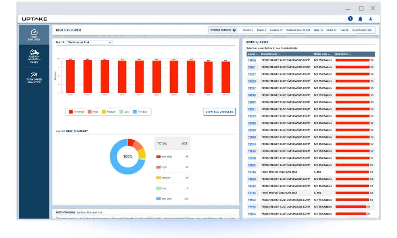Open asset 98072 link
The width and height of the screenshot is (397, 238).
252,200
